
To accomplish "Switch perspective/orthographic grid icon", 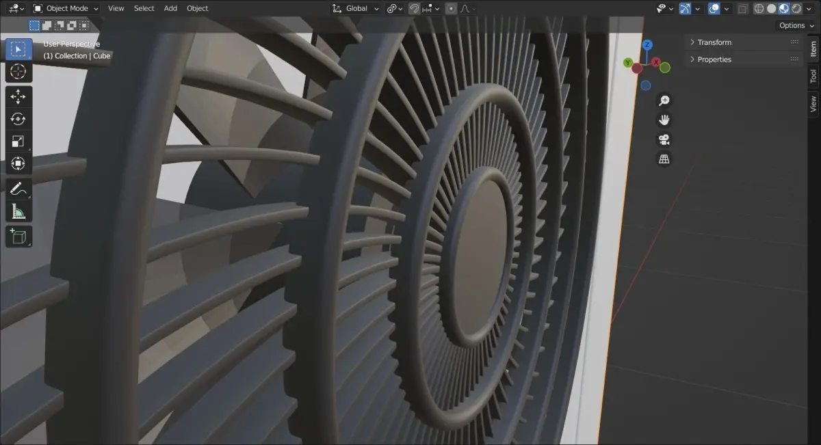I will point(664,159).
